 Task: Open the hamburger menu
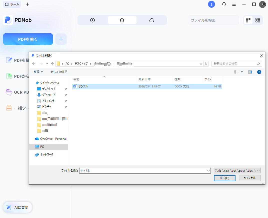pyautogui.click(x=234, y=4)
